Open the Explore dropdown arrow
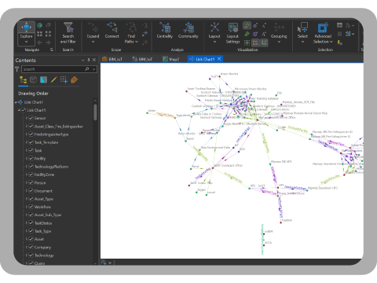 27,42
